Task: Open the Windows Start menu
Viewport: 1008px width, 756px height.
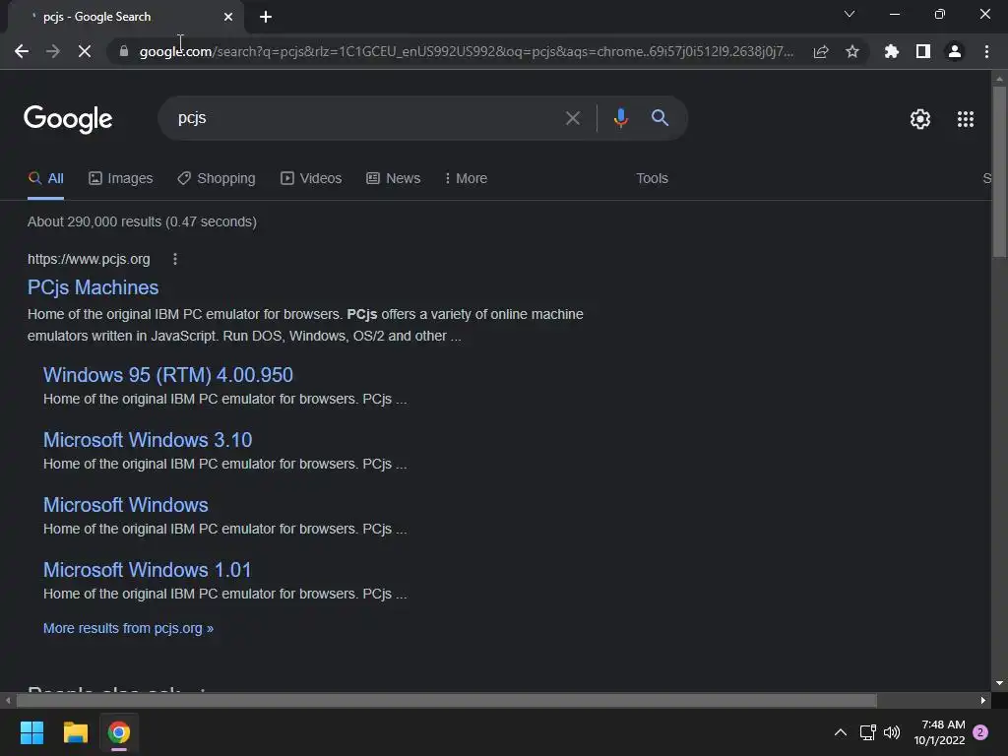Action: 31,732
